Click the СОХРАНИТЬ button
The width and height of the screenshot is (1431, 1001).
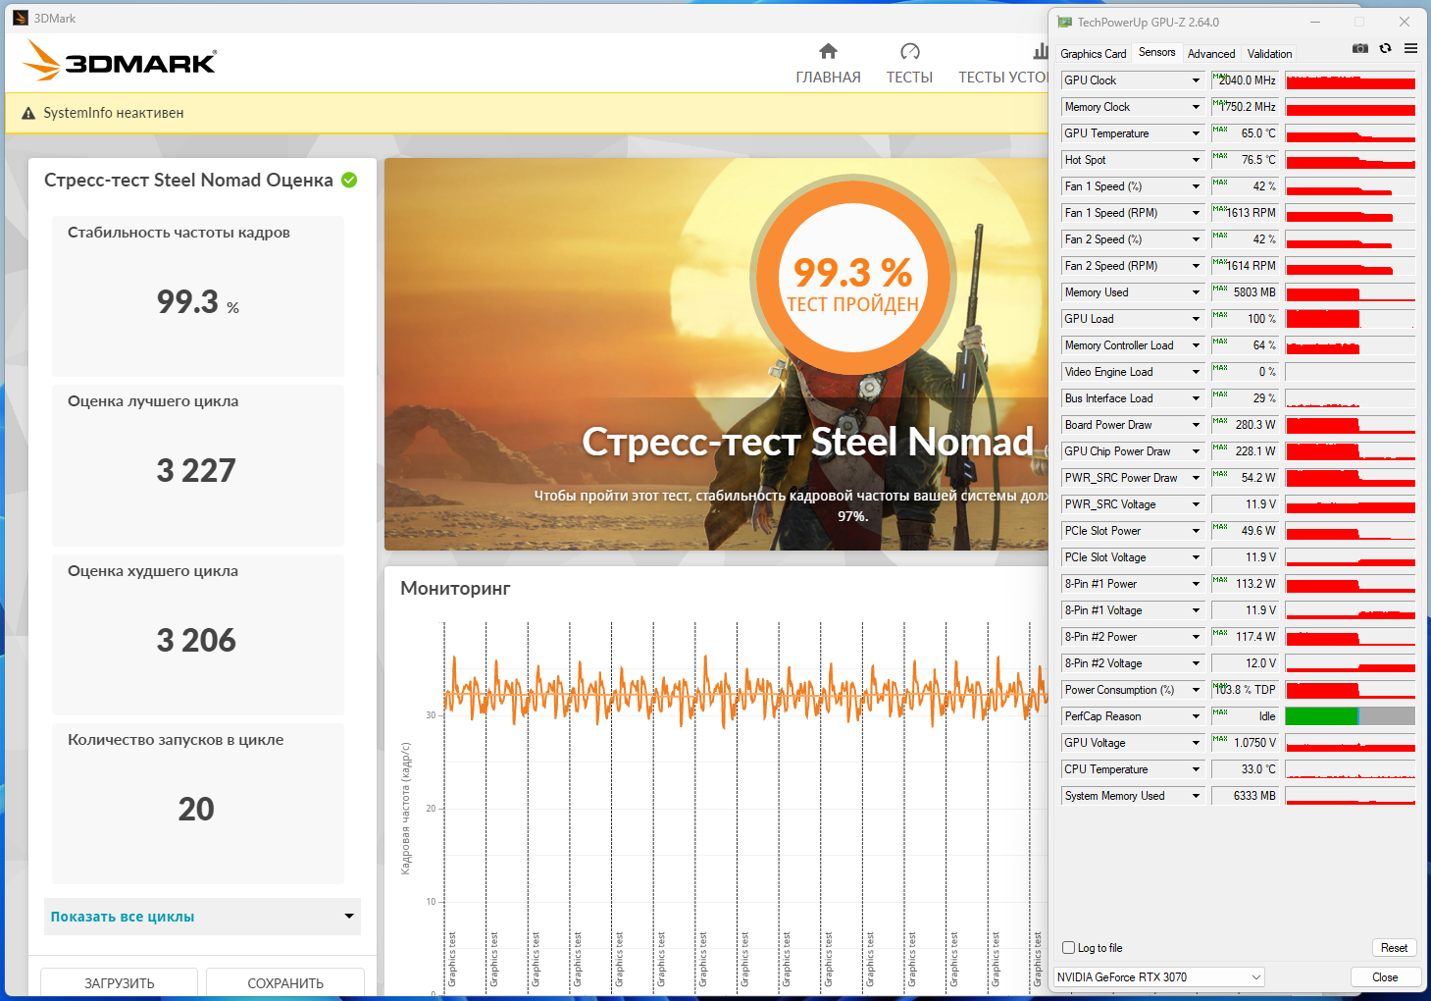click(x=285, y=982)
